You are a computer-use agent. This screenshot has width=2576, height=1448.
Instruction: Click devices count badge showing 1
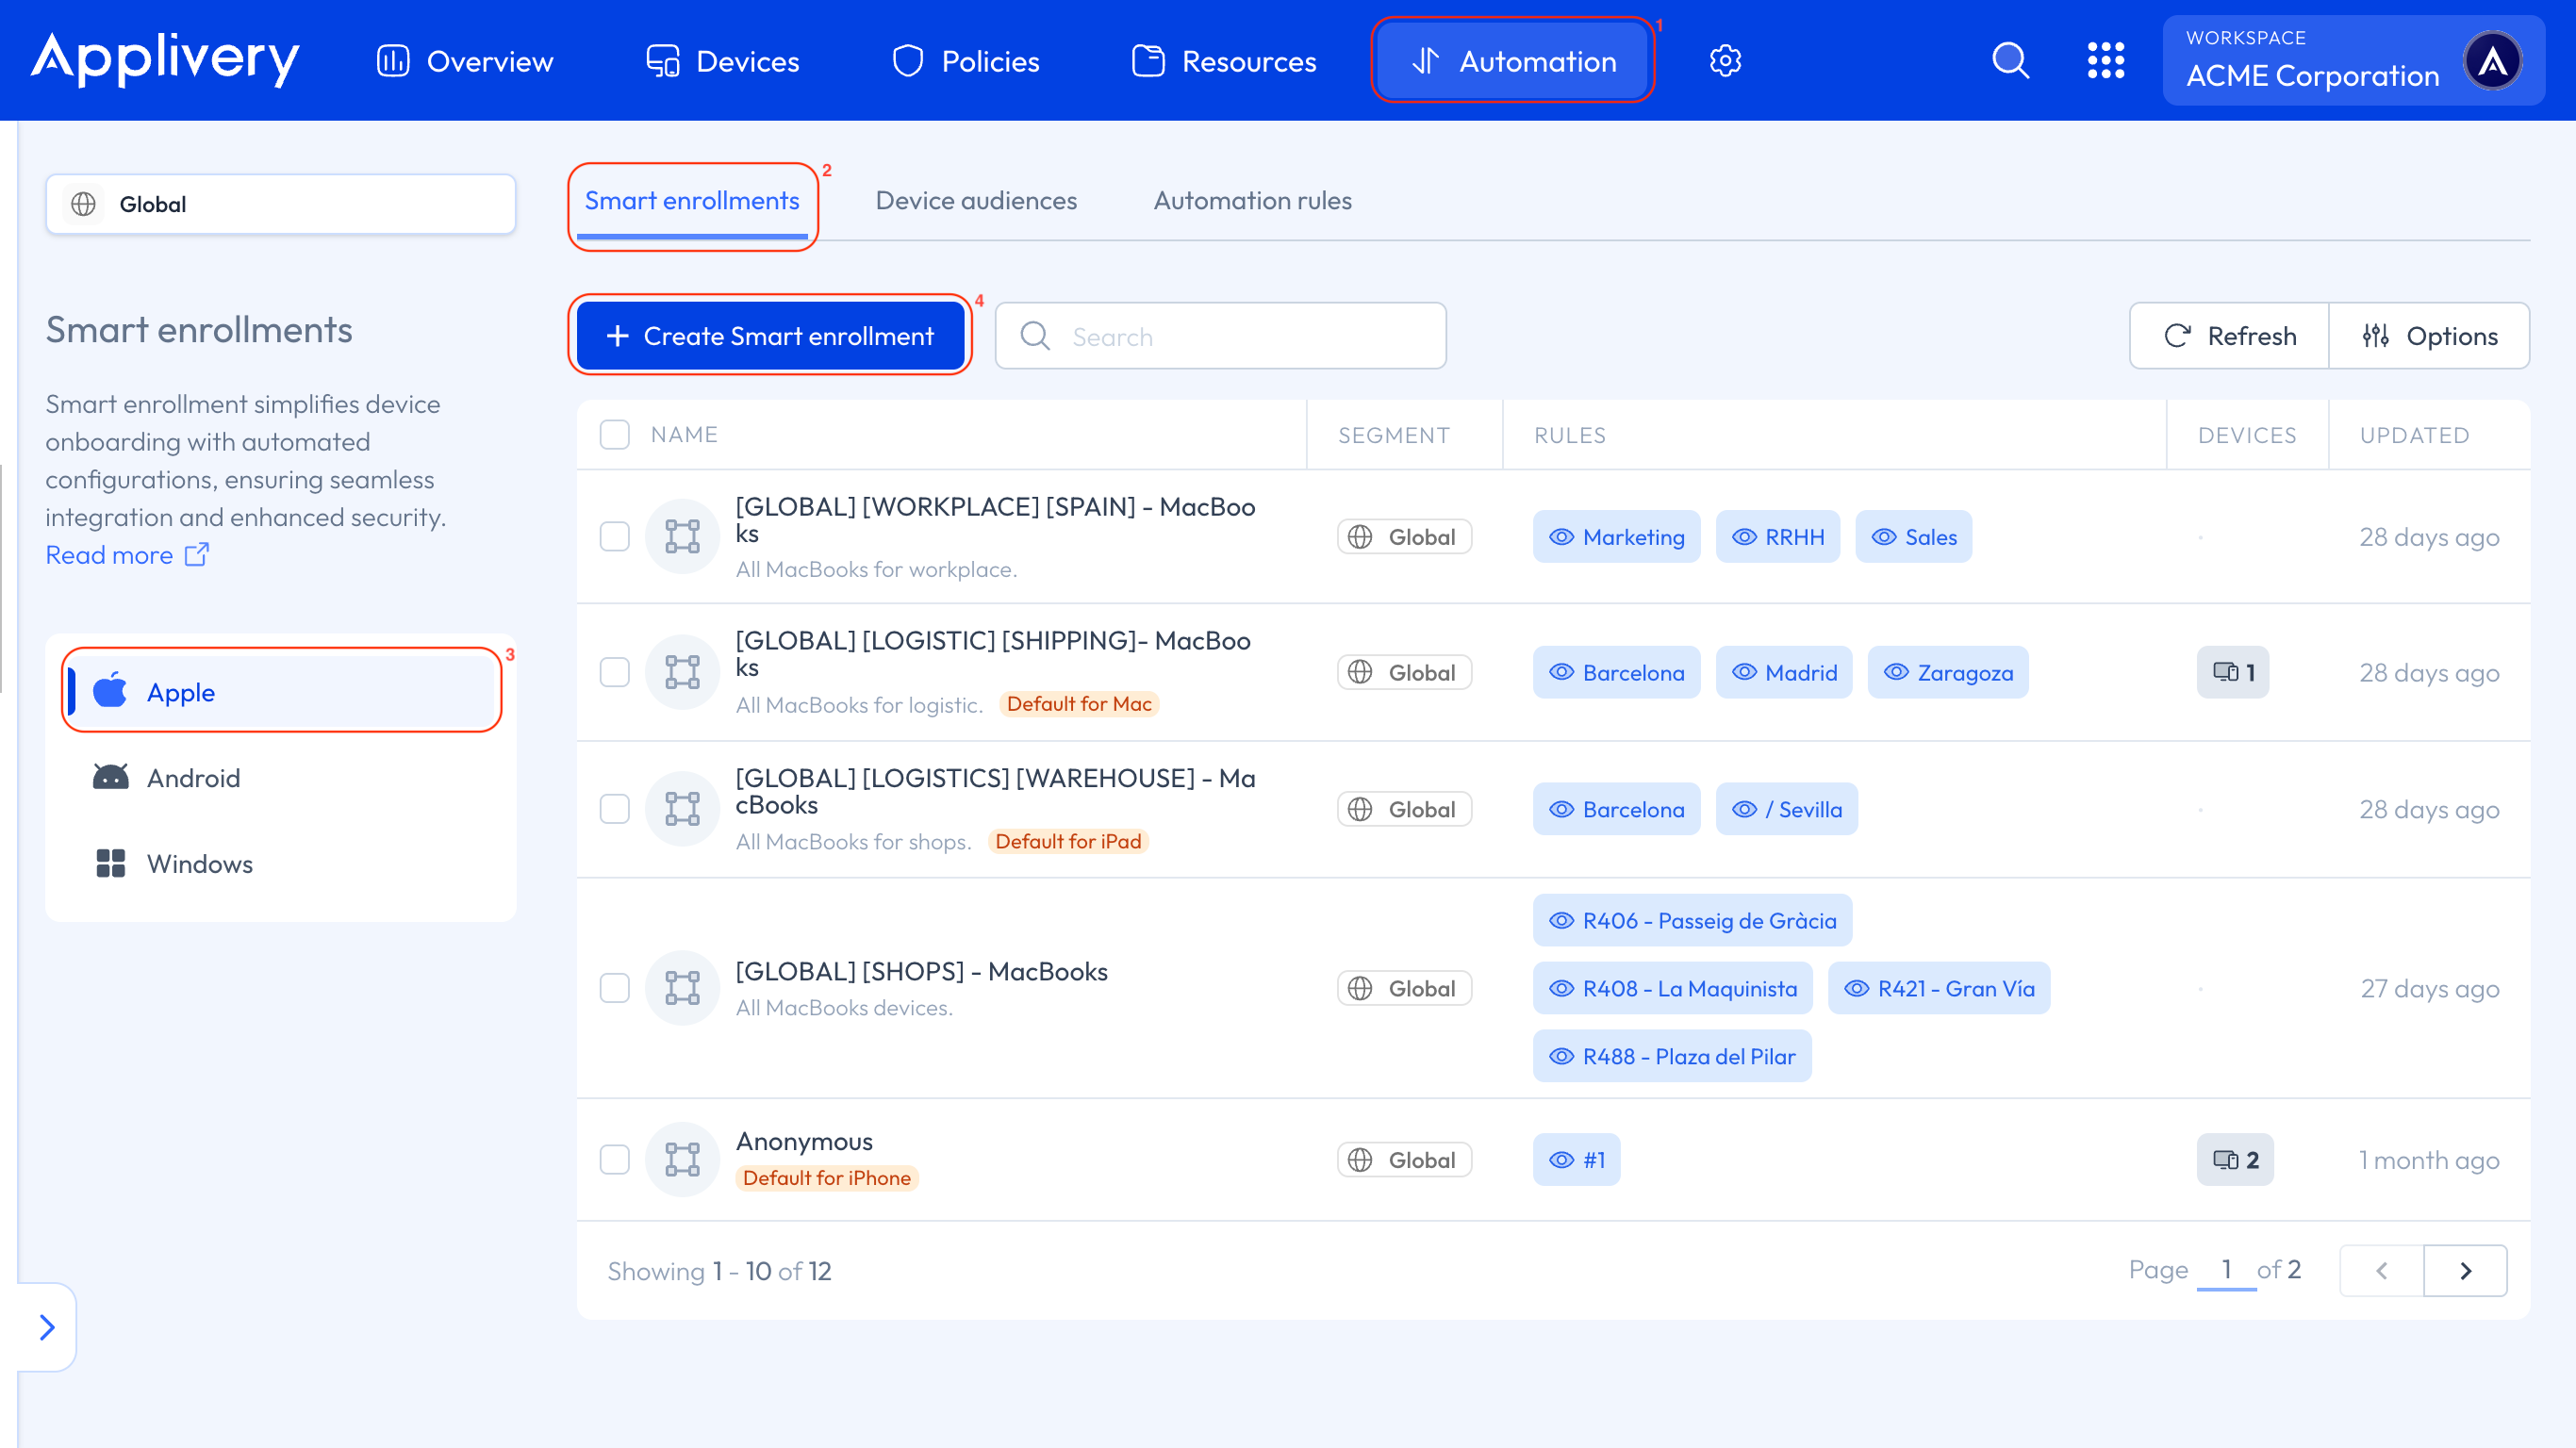pos(2233,672)
